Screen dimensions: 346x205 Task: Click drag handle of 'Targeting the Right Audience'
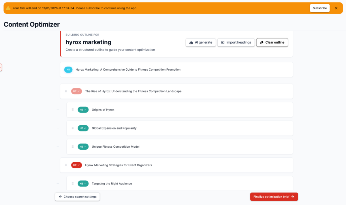pos(73,184)
